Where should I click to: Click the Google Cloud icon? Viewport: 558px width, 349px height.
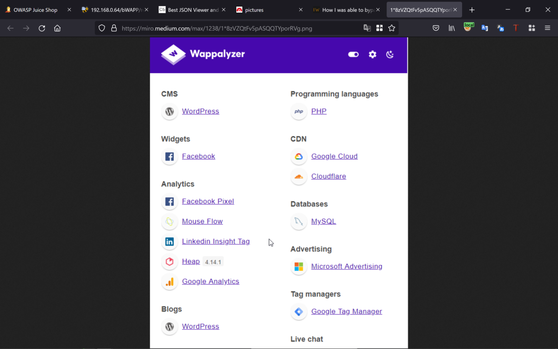[299, 157]
